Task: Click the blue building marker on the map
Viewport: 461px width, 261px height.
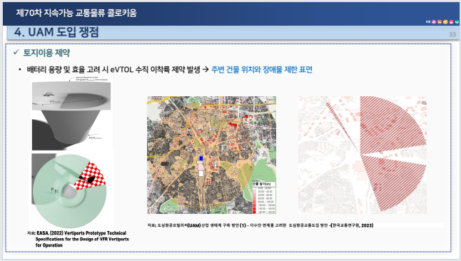Action: [x=201, y=158]
